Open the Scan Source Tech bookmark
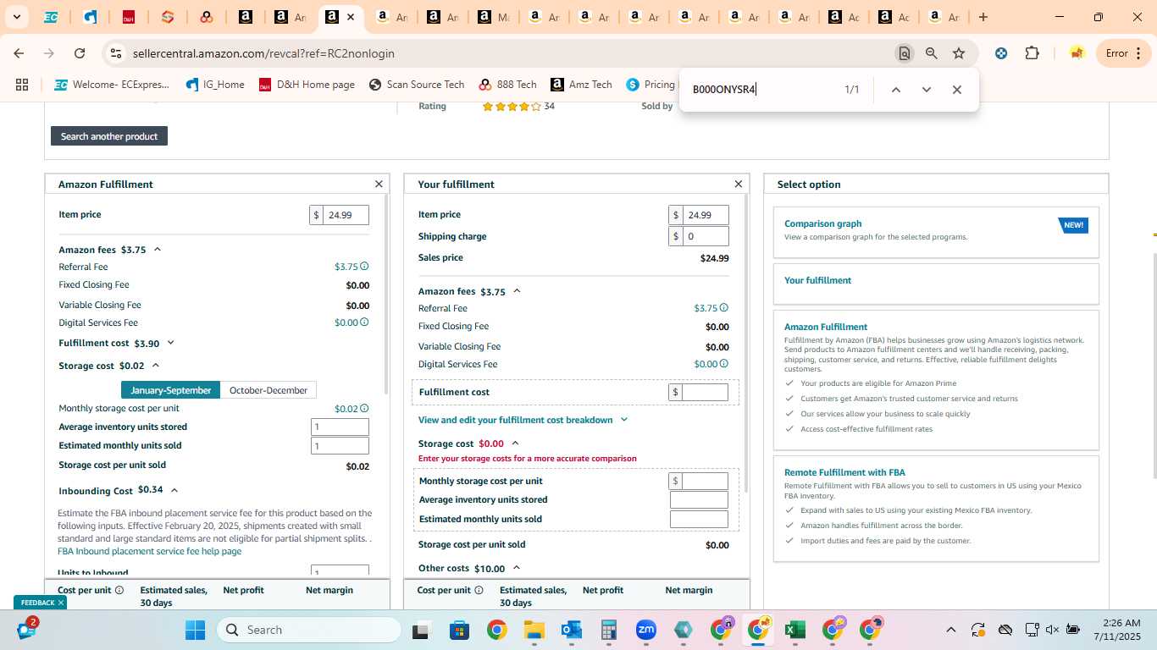This screenshot has width=1157, height=650. click(417, 85)
